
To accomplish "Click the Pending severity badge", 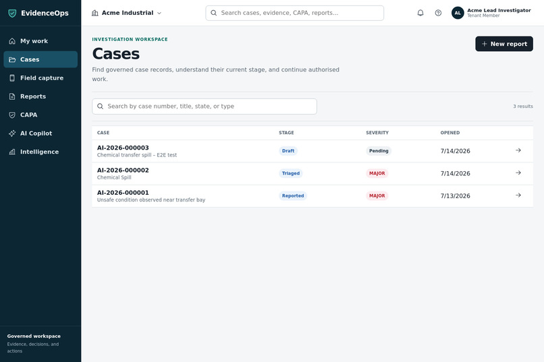I will [379, 151].
